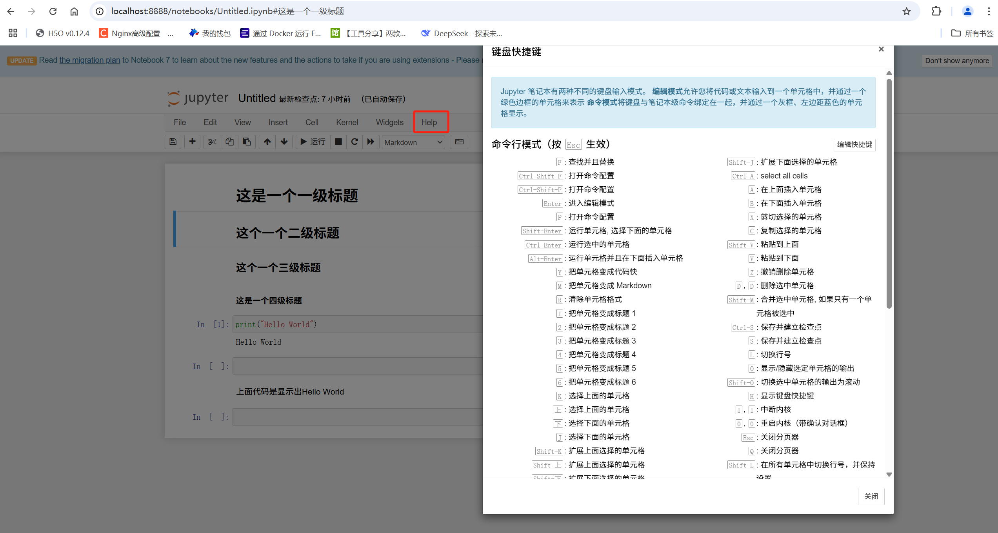Screen dimensions: 998x533
Task: Open the Cell menu
Action: pos(312,122)
